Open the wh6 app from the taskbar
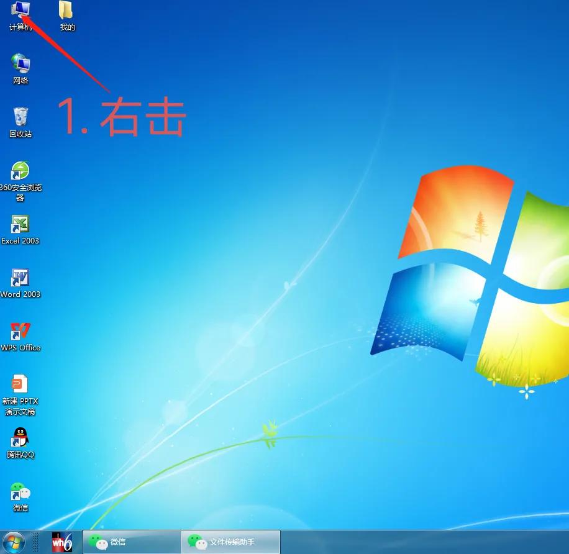This screenshot has width=569, height=554. [x=62, y=542]
